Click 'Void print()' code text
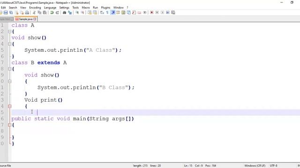 click(x=44, y=100)
